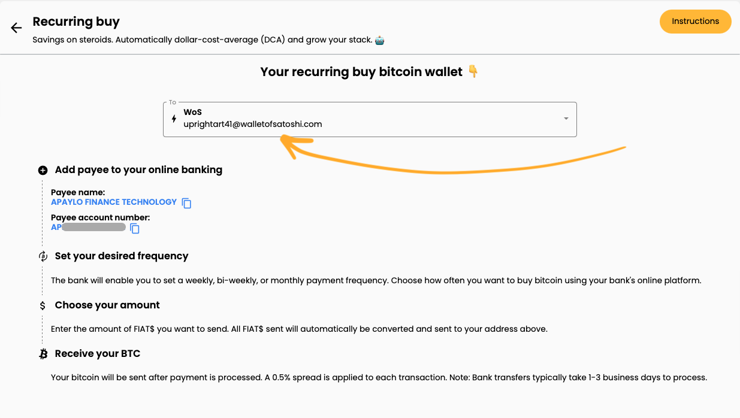Click the robot emoji in subtitle
This screenshot has width=740, height=418.
pyautogui.click(x=379, y=40)
